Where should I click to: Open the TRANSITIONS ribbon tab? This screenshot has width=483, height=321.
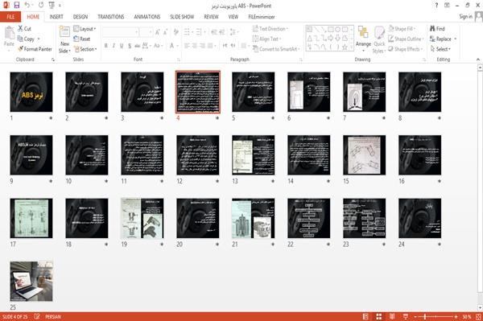point(110,17)
